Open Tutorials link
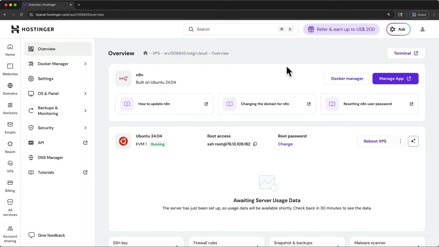This screenshot has height=247, width=439. 58,172
